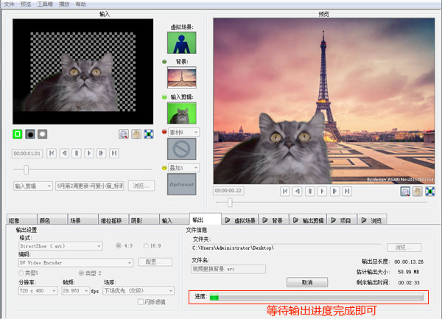
Task: Open the 下场优先 field order dropdown
Action: pyautogui.click(x=138, y=290)
